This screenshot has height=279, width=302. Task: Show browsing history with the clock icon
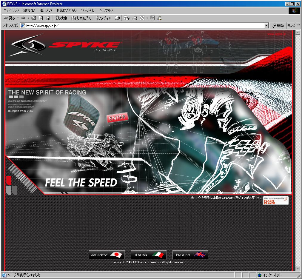117,18
